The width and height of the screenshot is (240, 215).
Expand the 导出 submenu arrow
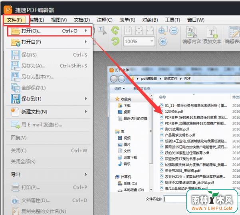pos(86,175)
